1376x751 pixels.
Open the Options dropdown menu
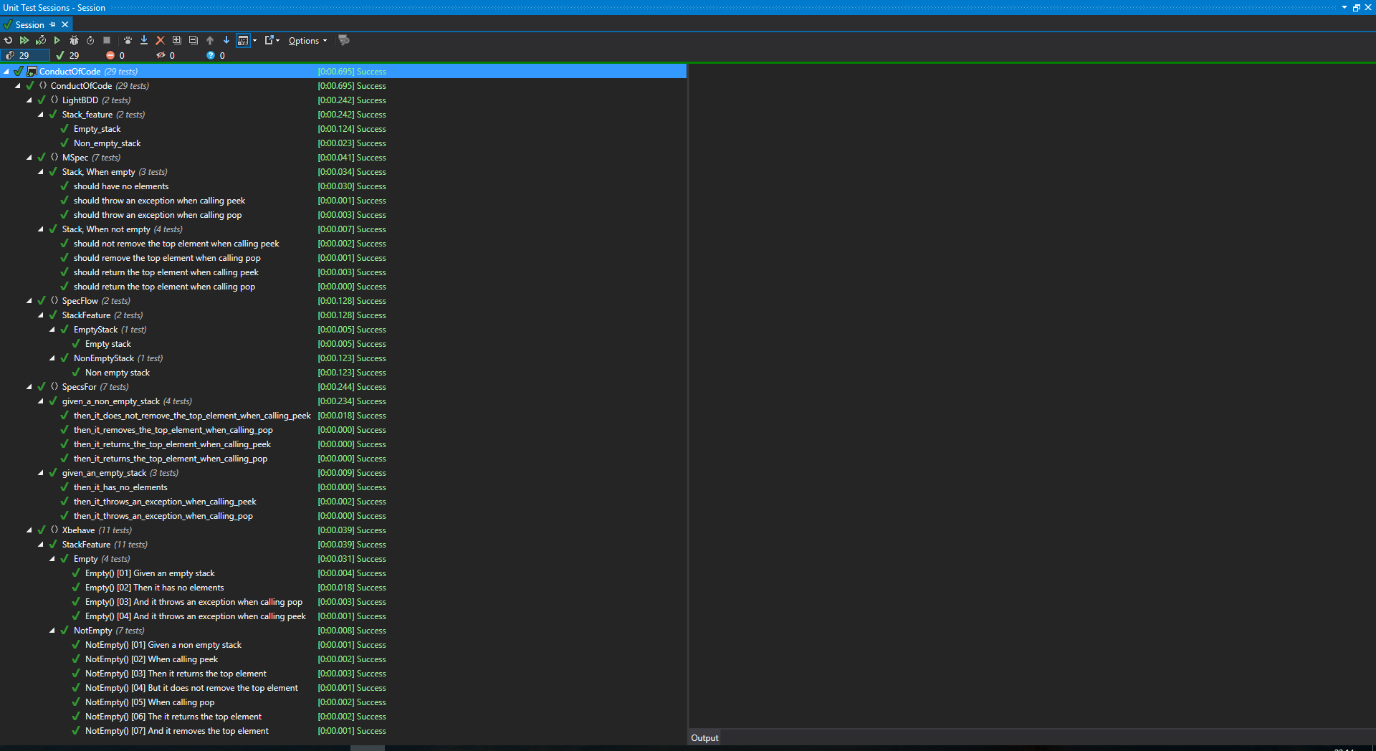(x=307, y=41)
